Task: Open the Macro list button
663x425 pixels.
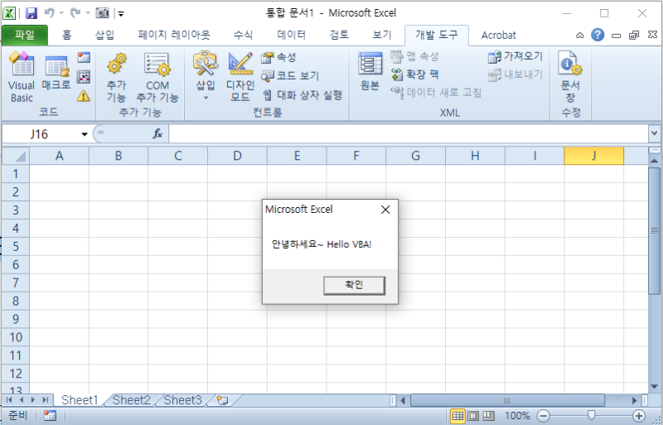Action: coord(56,72)
